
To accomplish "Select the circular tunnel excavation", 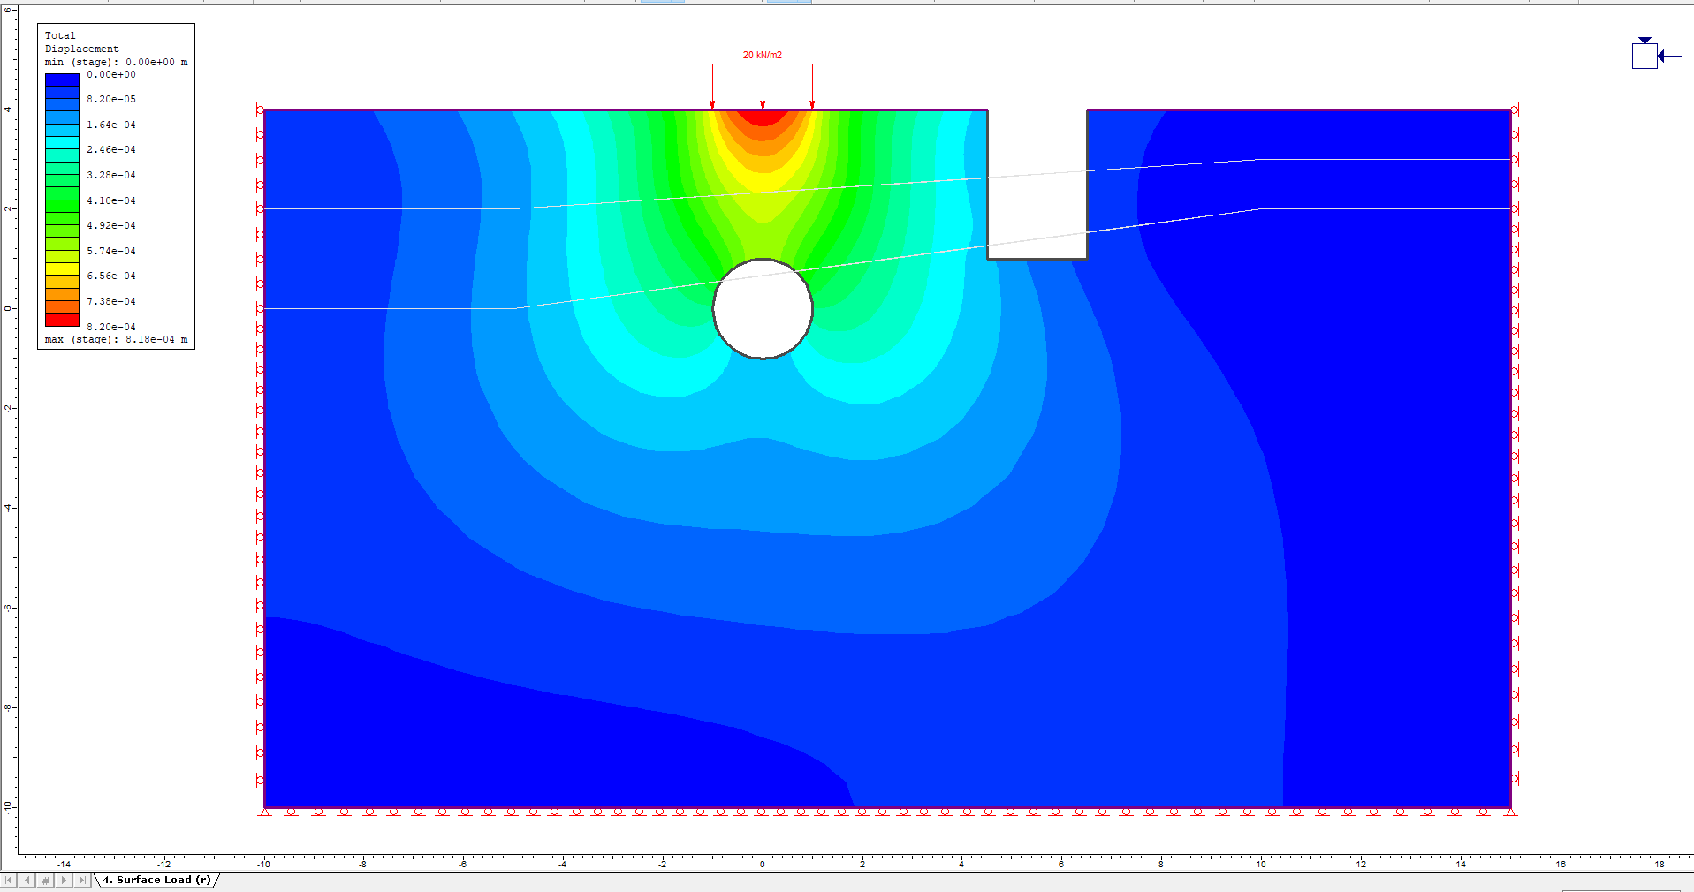I will click(x=763, y=308).
